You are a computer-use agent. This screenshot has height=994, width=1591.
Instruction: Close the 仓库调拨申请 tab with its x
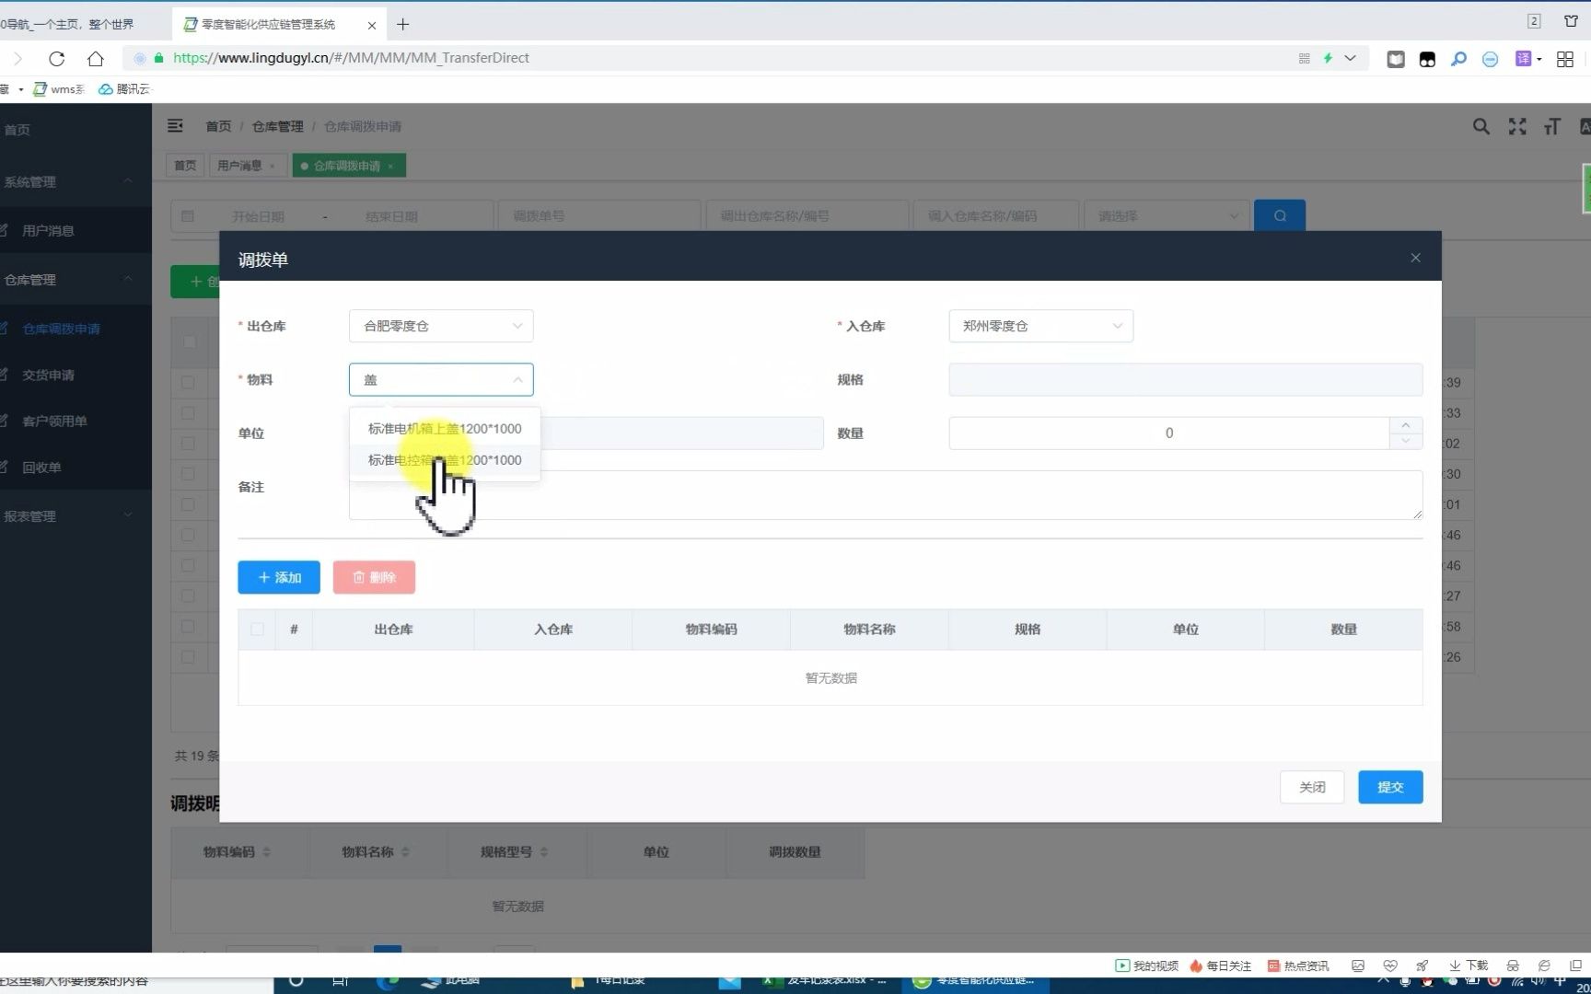pos(390,167)
